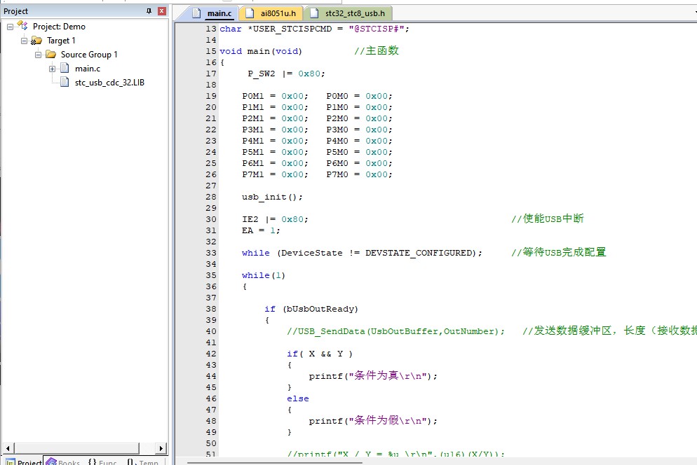
Task: Click the if (bUsbOutReady) line
Action: (311, 309)
